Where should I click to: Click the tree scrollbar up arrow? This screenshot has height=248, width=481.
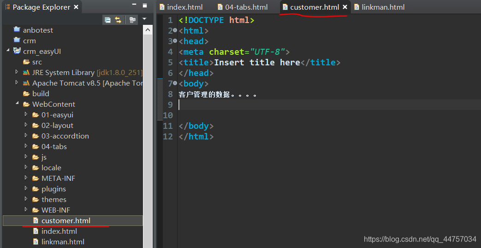(x=148, y=30)
